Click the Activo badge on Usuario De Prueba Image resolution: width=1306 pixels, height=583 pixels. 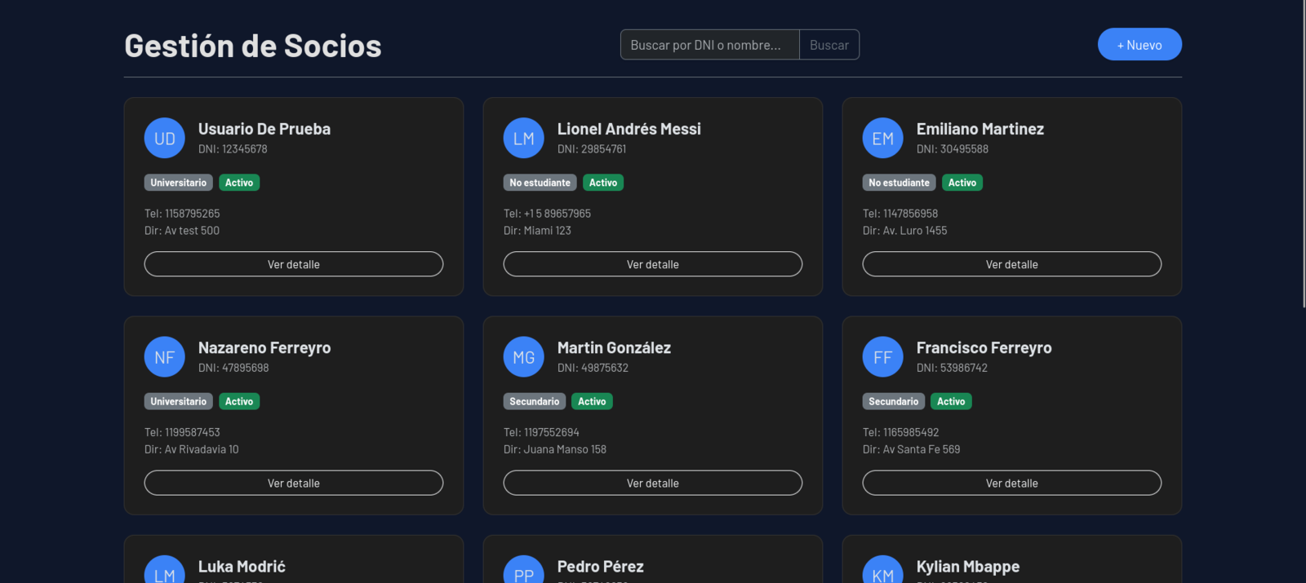pos(239,183)
